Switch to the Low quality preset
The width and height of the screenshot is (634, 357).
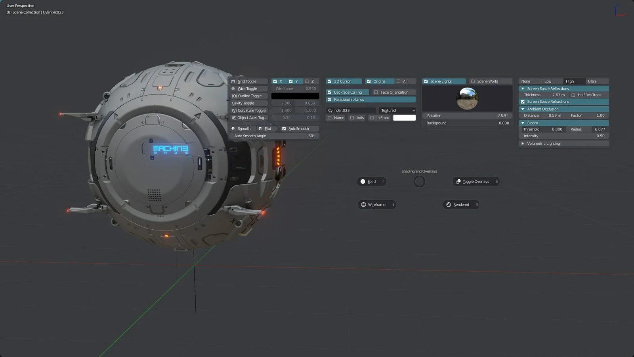(x=552, y=81)
